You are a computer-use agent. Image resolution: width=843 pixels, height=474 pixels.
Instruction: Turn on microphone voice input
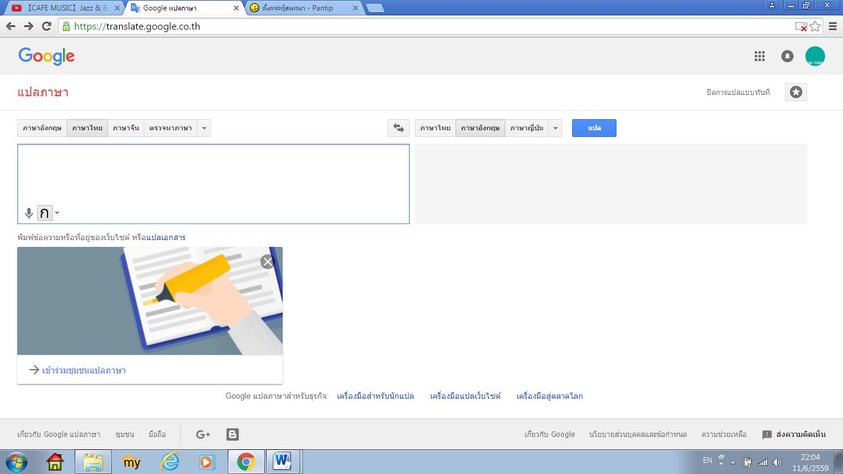click(28, 214)
